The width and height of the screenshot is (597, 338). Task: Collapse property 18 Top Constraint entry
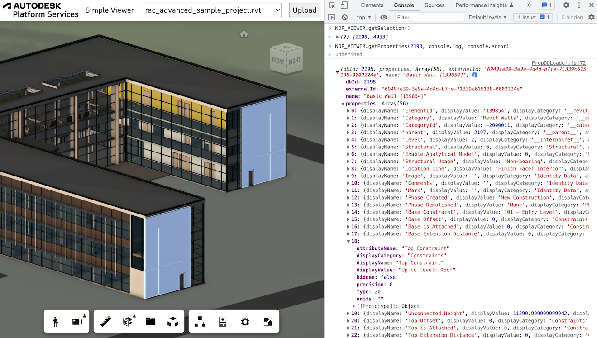pos(348,241)
